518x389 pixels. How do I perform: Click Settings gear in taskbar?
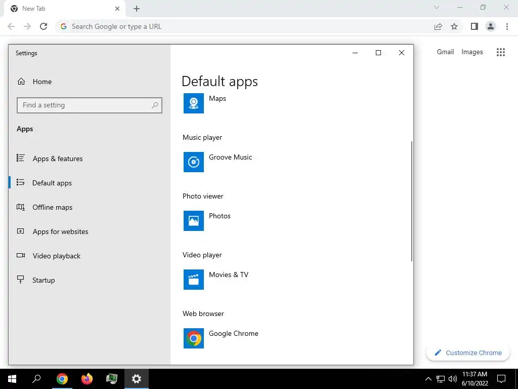pos(137,379)
